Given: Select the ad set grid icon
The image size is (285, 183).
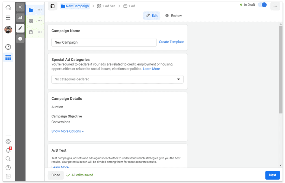Looking at the screenshot, I should coord(31,21).
